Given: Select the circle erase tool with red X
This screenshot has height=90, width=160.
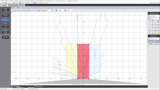Looking at the screenshot, I should pyautogui.click(x=158, y=27).
